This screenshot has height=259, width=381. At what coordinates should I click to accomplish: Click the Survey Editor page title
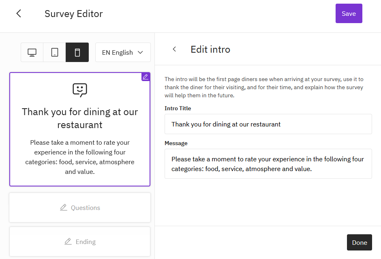[73, 14]
